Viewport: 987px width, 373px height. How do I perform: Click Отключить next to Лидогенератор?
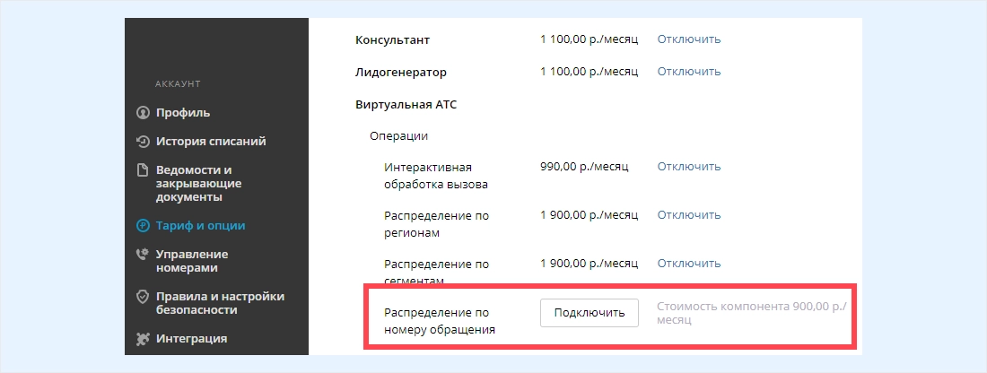(689, 72)
